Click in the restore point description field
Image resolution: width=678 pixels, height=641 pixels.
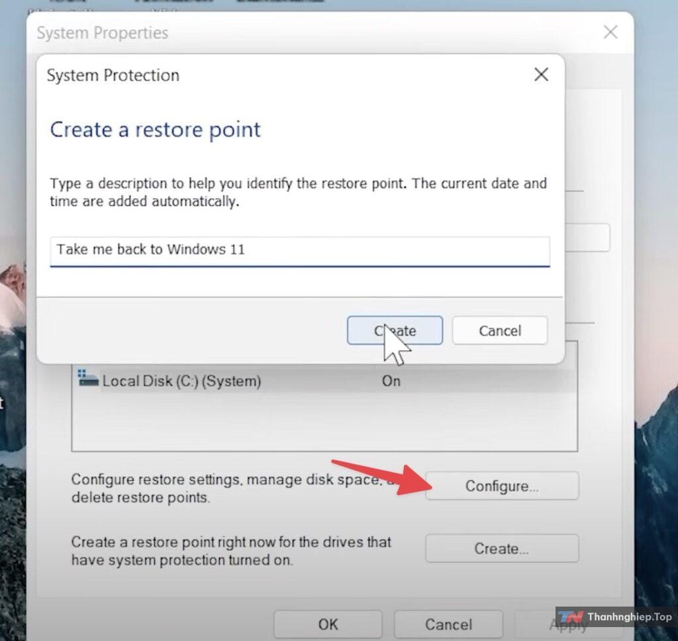click(299, 250)
